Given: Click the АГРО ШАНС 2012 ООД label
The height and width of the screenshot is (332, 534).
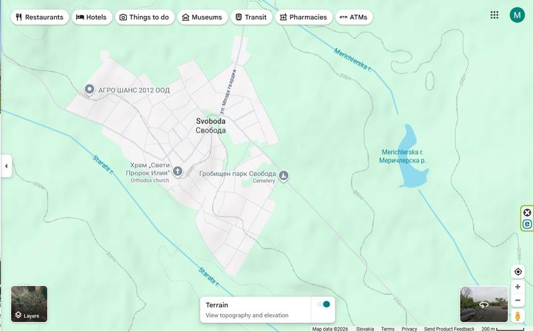Looking at the screenshot, I should 134,91.
